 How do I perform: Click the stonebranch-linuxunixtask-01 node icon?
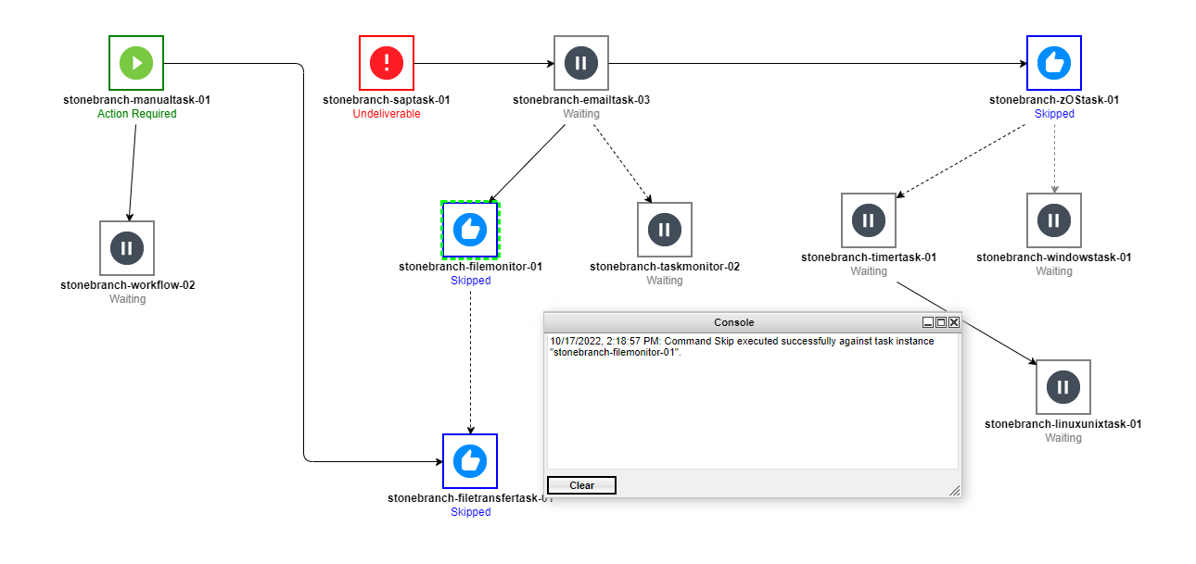1063,387
